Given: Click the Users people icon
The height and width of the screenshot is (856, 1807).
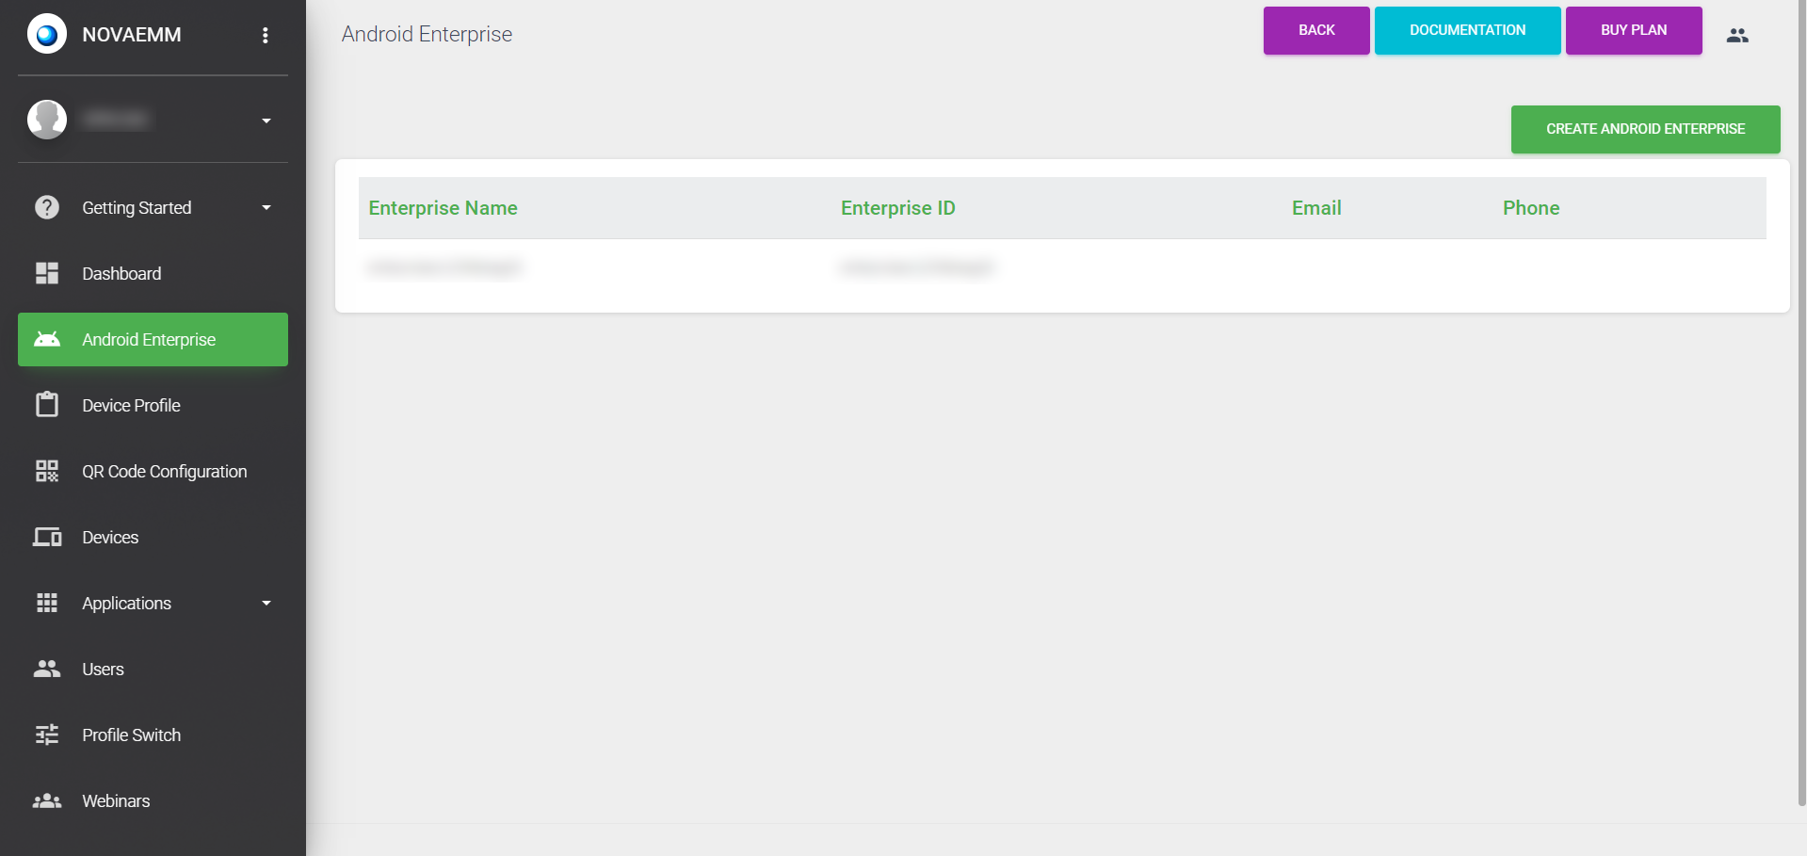Looking at the screenshot, I should click(47, 669).
